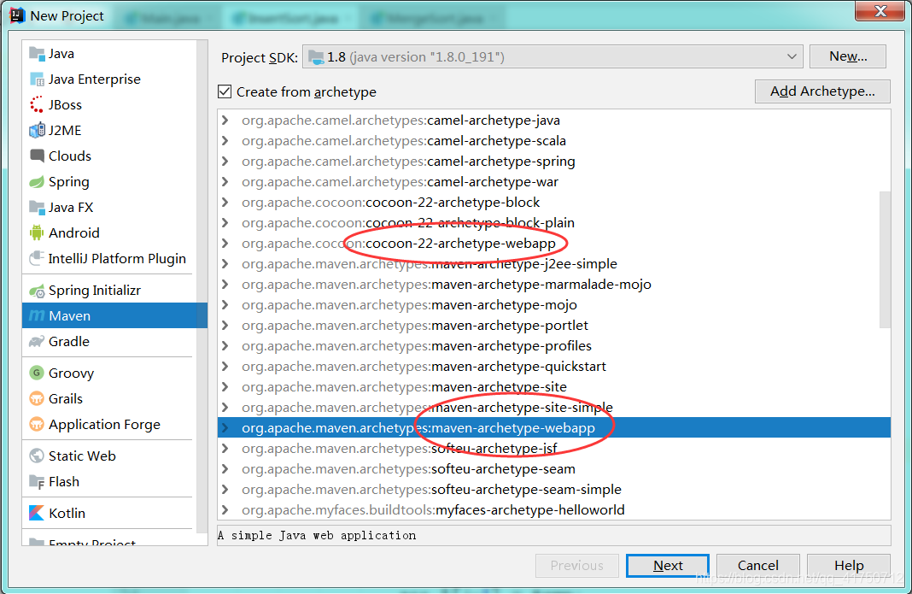Image resolution: width=912 pixels, height=594 pixels.
Task: Click the J2ME icon
Action: [x=37, y=131]
